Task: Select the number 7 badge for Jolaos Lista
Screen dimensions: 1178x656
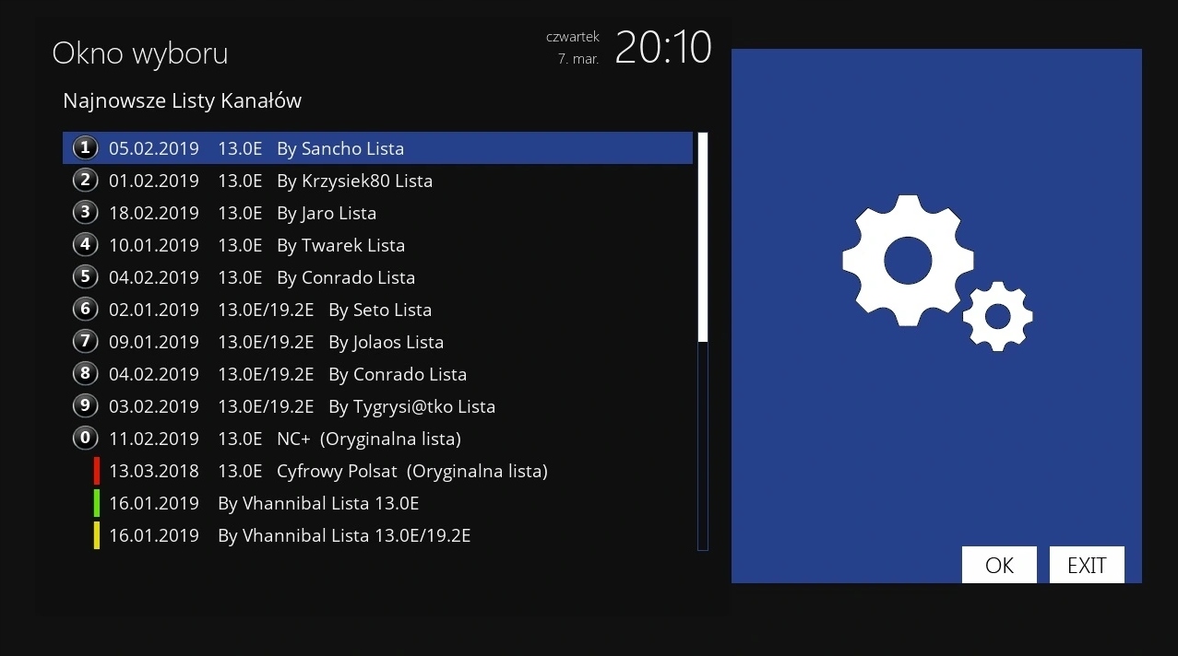Action: click(x=85, y=341)
